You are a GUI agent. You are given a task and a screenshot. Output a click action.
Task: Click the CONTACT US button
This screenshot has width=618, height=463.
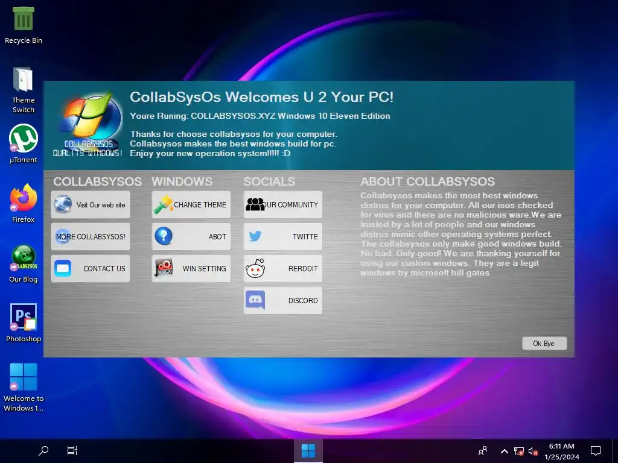(91, 268)
